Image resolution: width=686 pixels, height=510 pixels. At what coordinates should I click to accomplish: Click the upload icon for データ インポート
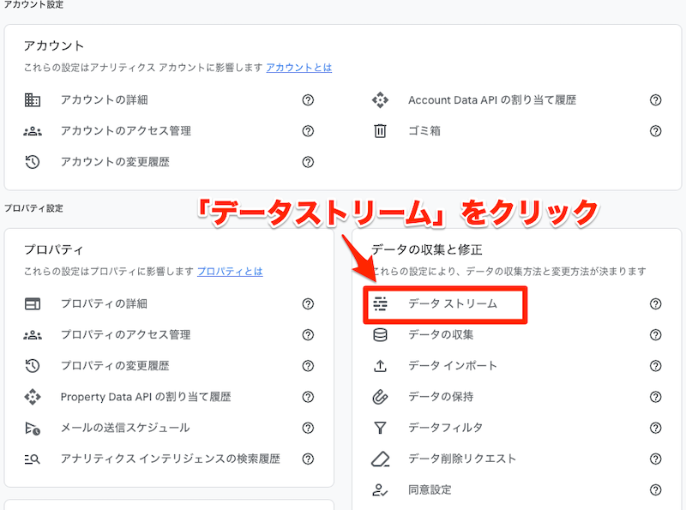click(x=380, y=366)
